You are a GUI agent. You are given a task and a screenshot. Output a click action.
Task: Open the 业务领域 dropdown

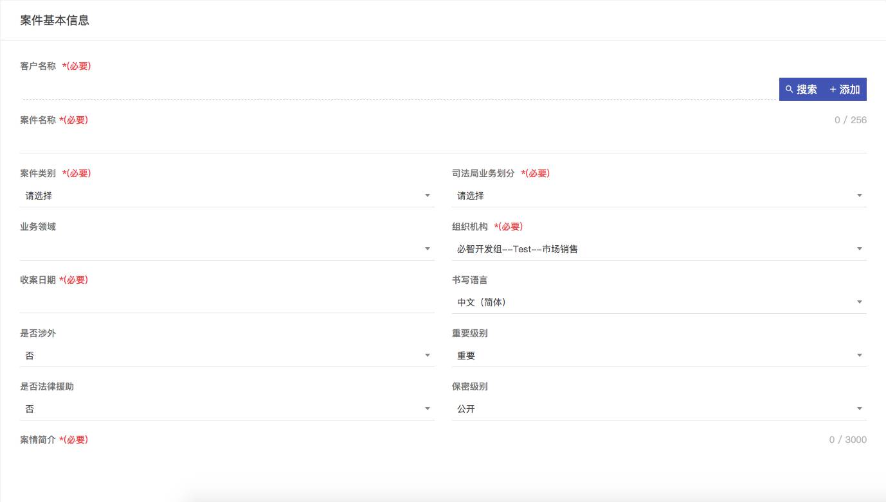point(226,249)
